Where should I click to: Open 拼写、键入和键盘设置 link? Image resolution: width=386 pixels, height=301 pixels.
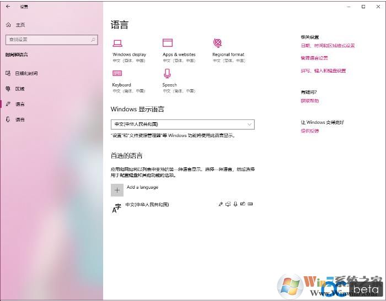[323, 70]
